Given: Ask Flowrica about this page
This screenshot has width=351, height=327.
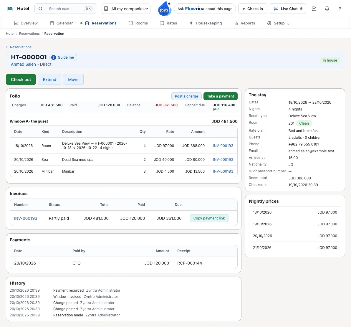Looking at the screenshot, I should (x=205, y=9).
